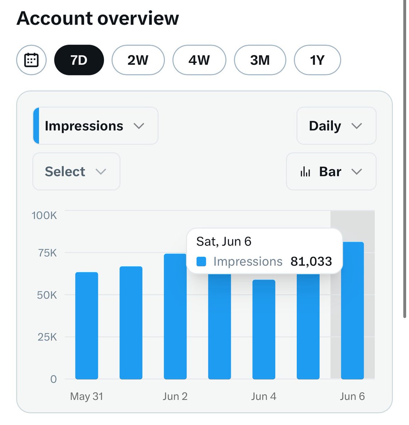Viewport: 409px width, 425px height.
Task: Click the May 31 impressions bar
Action: (87, 325)
